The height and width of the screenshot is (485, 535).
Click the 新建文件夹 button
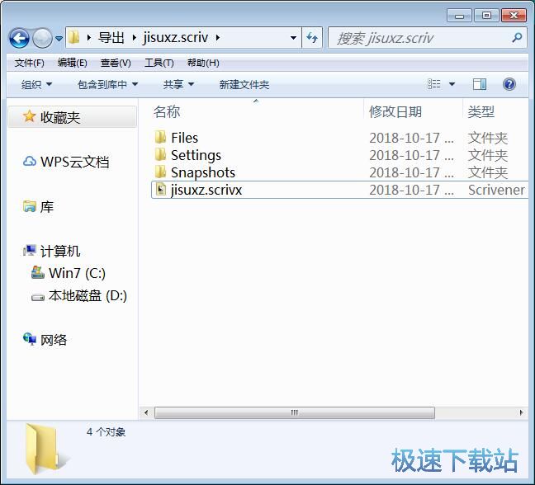click(x=244, y=84)
